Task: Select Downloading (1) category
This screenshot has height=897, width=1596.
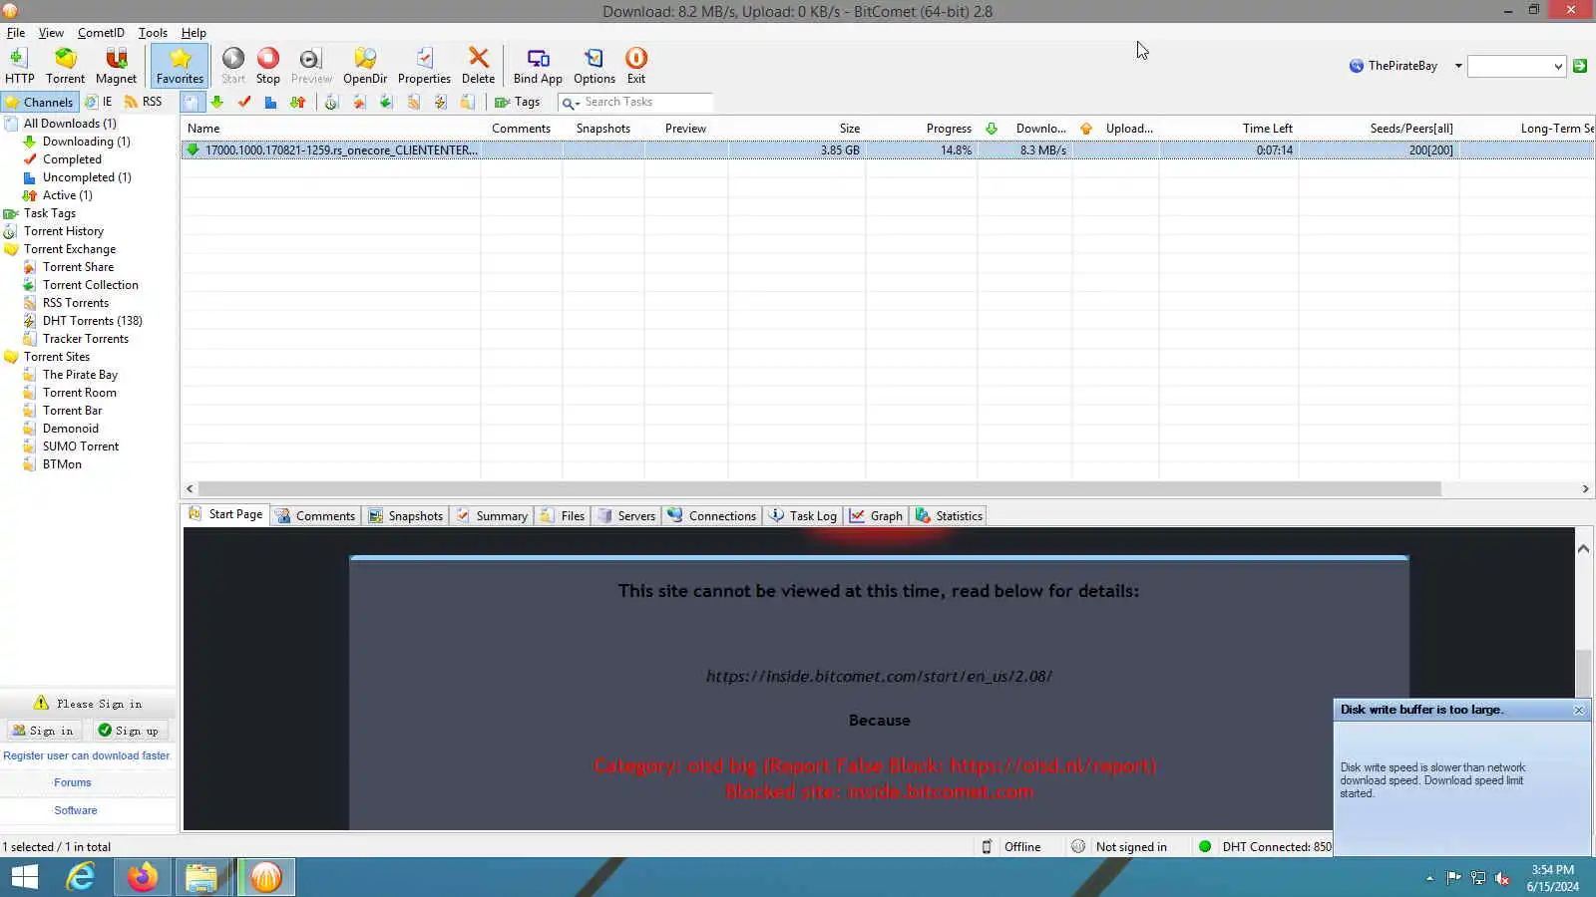Action: (x=86, y=142)
